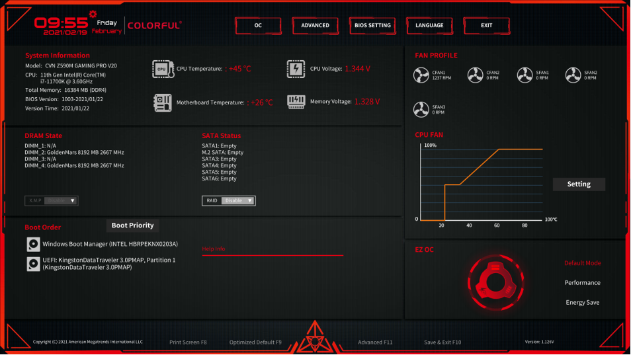Select Energy Save mode in EZ OC
The image size is (631, 355).
click(582, 302)
